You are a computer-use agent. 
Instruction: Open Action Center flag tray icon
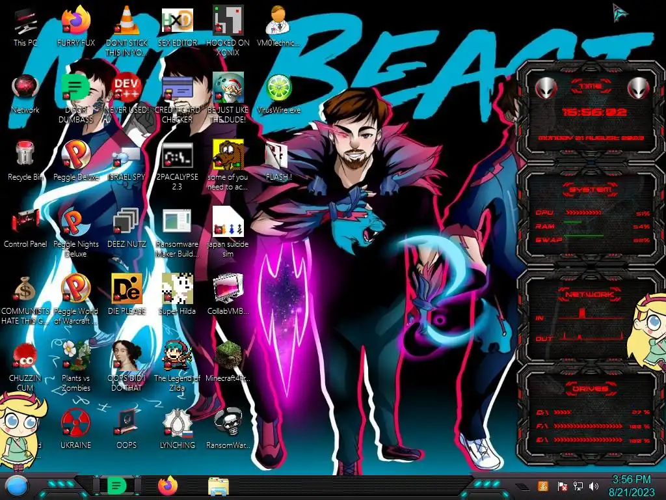pos(562,486)
